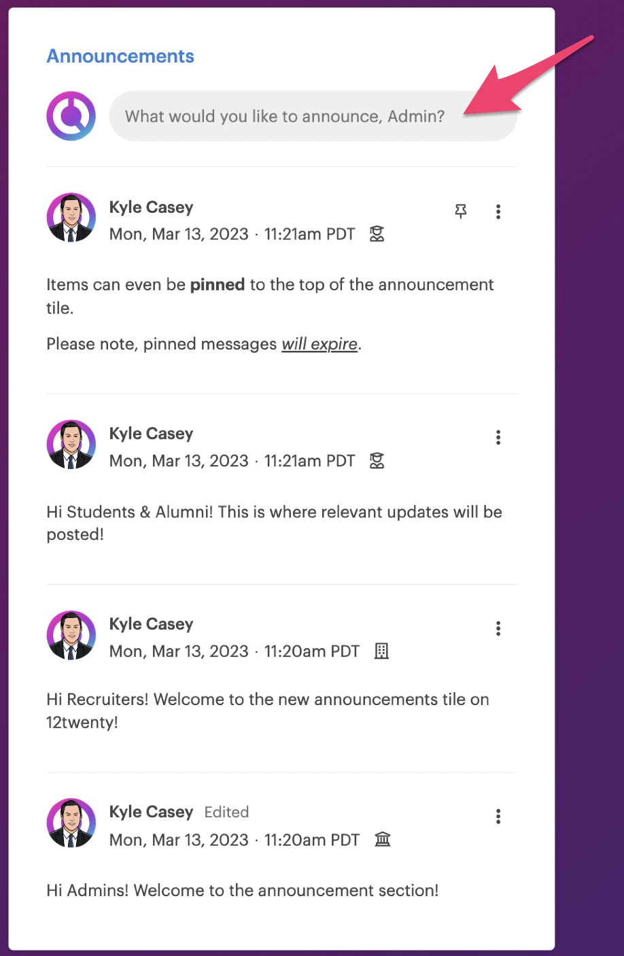Click student audience icon on pinned post

tap(377, 234)
